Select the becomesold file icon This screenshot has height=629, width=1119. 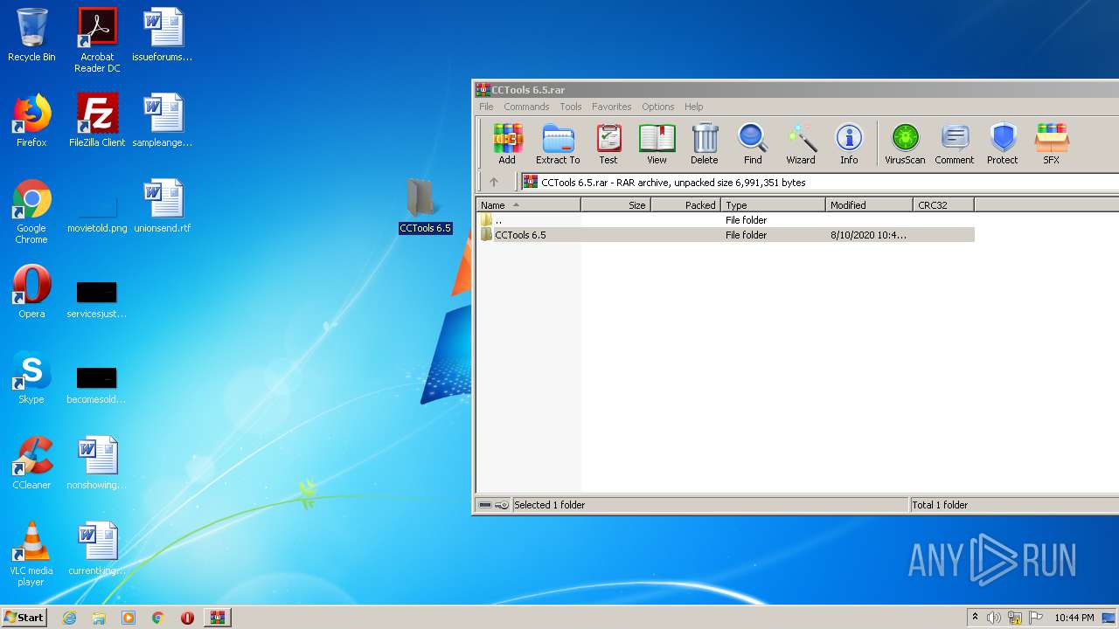97,384
